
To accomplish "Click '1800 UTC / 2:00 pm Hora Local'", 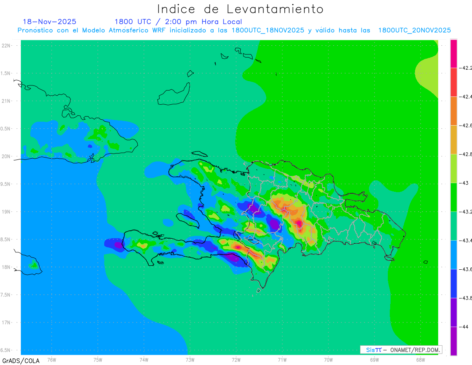I will click(178, 22).
